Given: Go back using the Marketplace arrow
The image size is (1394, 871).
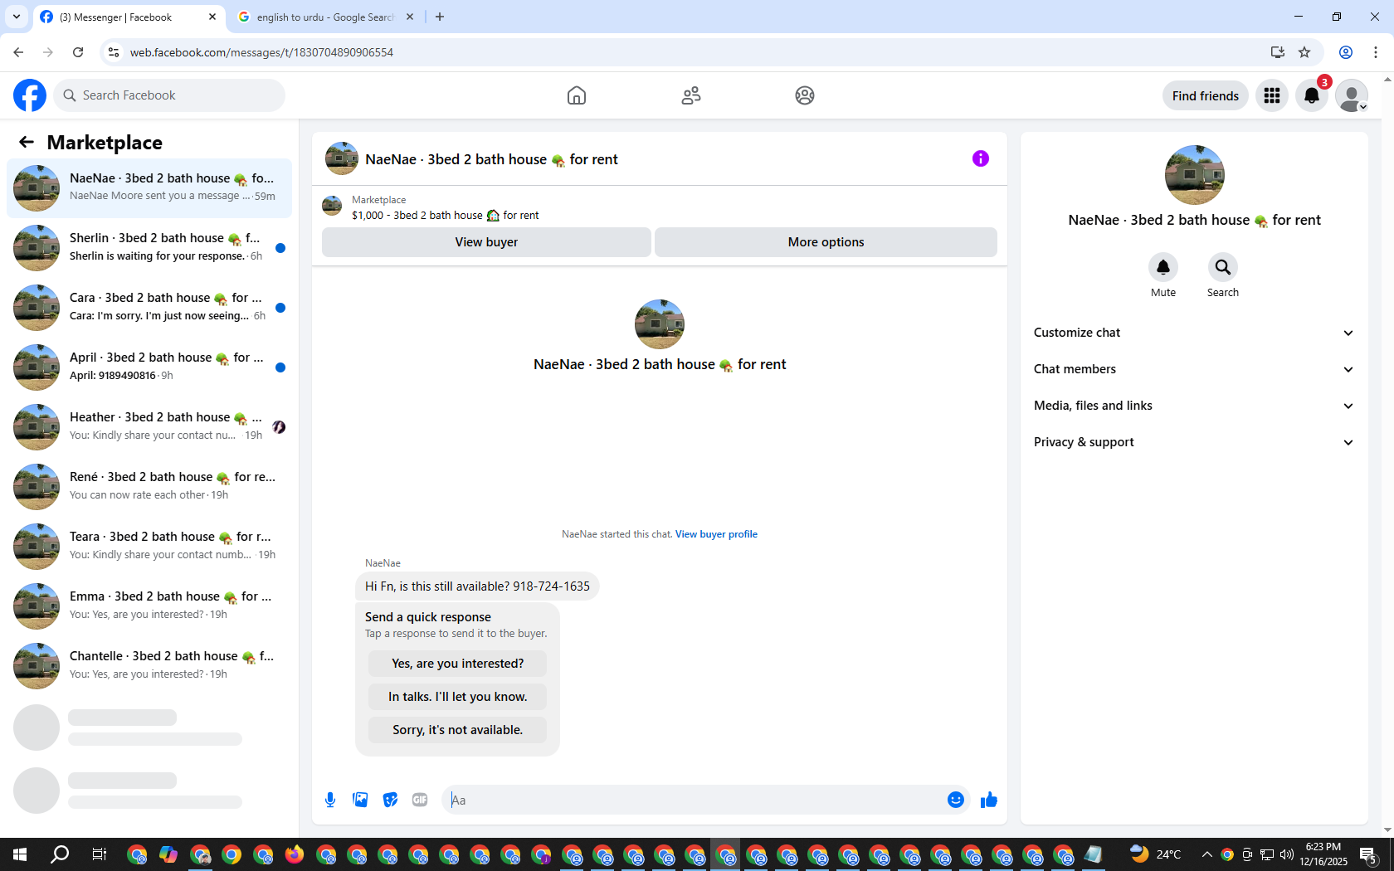Looking at the screenshot, I should [27, 143].
